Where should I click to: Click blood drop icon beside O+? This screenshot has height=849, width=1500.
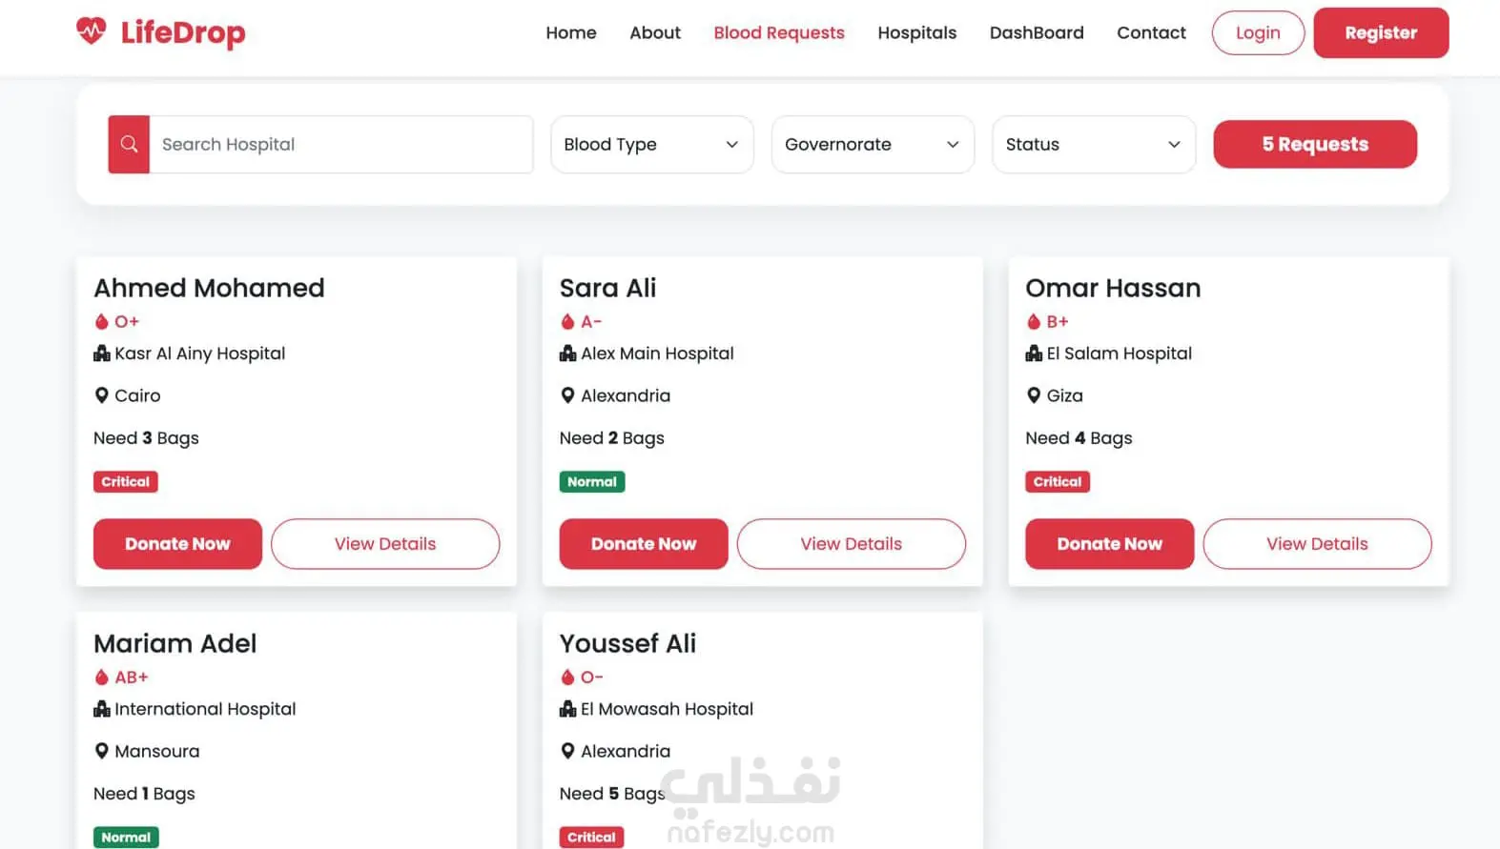click(x=102, y=322)
